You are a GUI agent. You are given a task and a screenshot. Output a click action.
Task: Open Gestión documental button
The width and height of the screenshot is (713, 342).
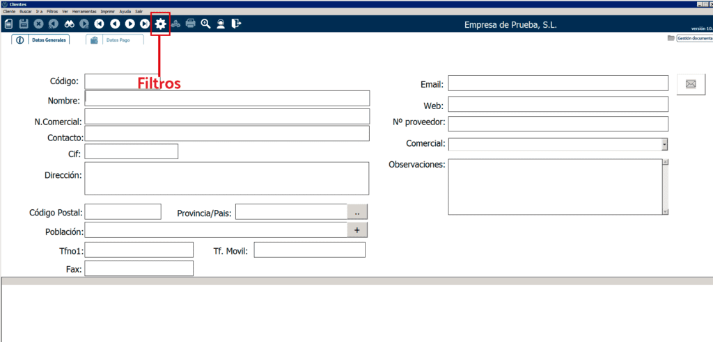[689, 38]
